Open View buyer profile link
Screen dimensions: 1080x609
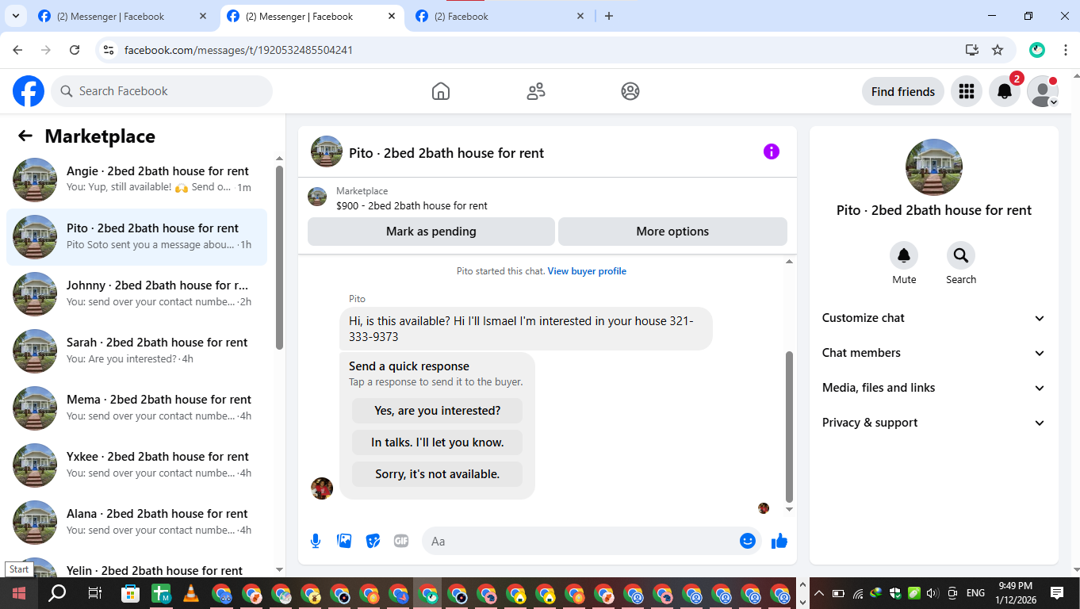587,271
